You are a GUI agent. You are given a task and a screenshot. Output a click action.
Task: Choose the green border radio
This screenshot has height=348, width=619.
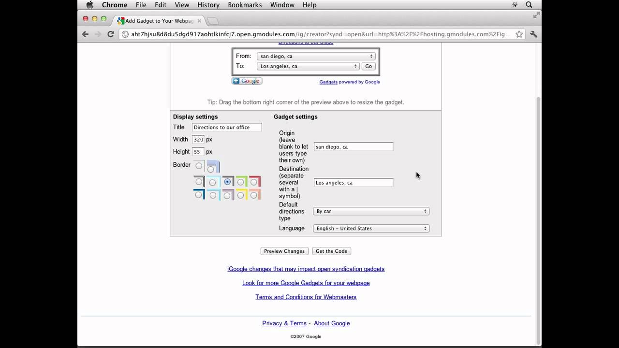point(240,182)
